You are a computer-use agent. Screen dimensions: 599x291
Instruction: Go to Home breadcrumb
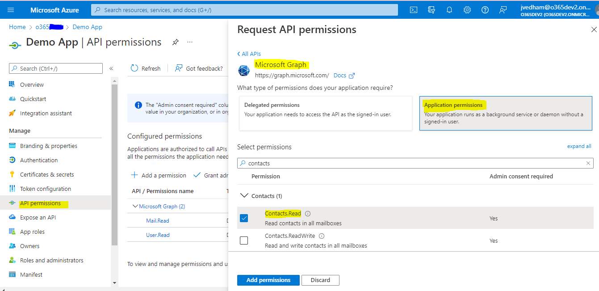(x=17, y=27)
